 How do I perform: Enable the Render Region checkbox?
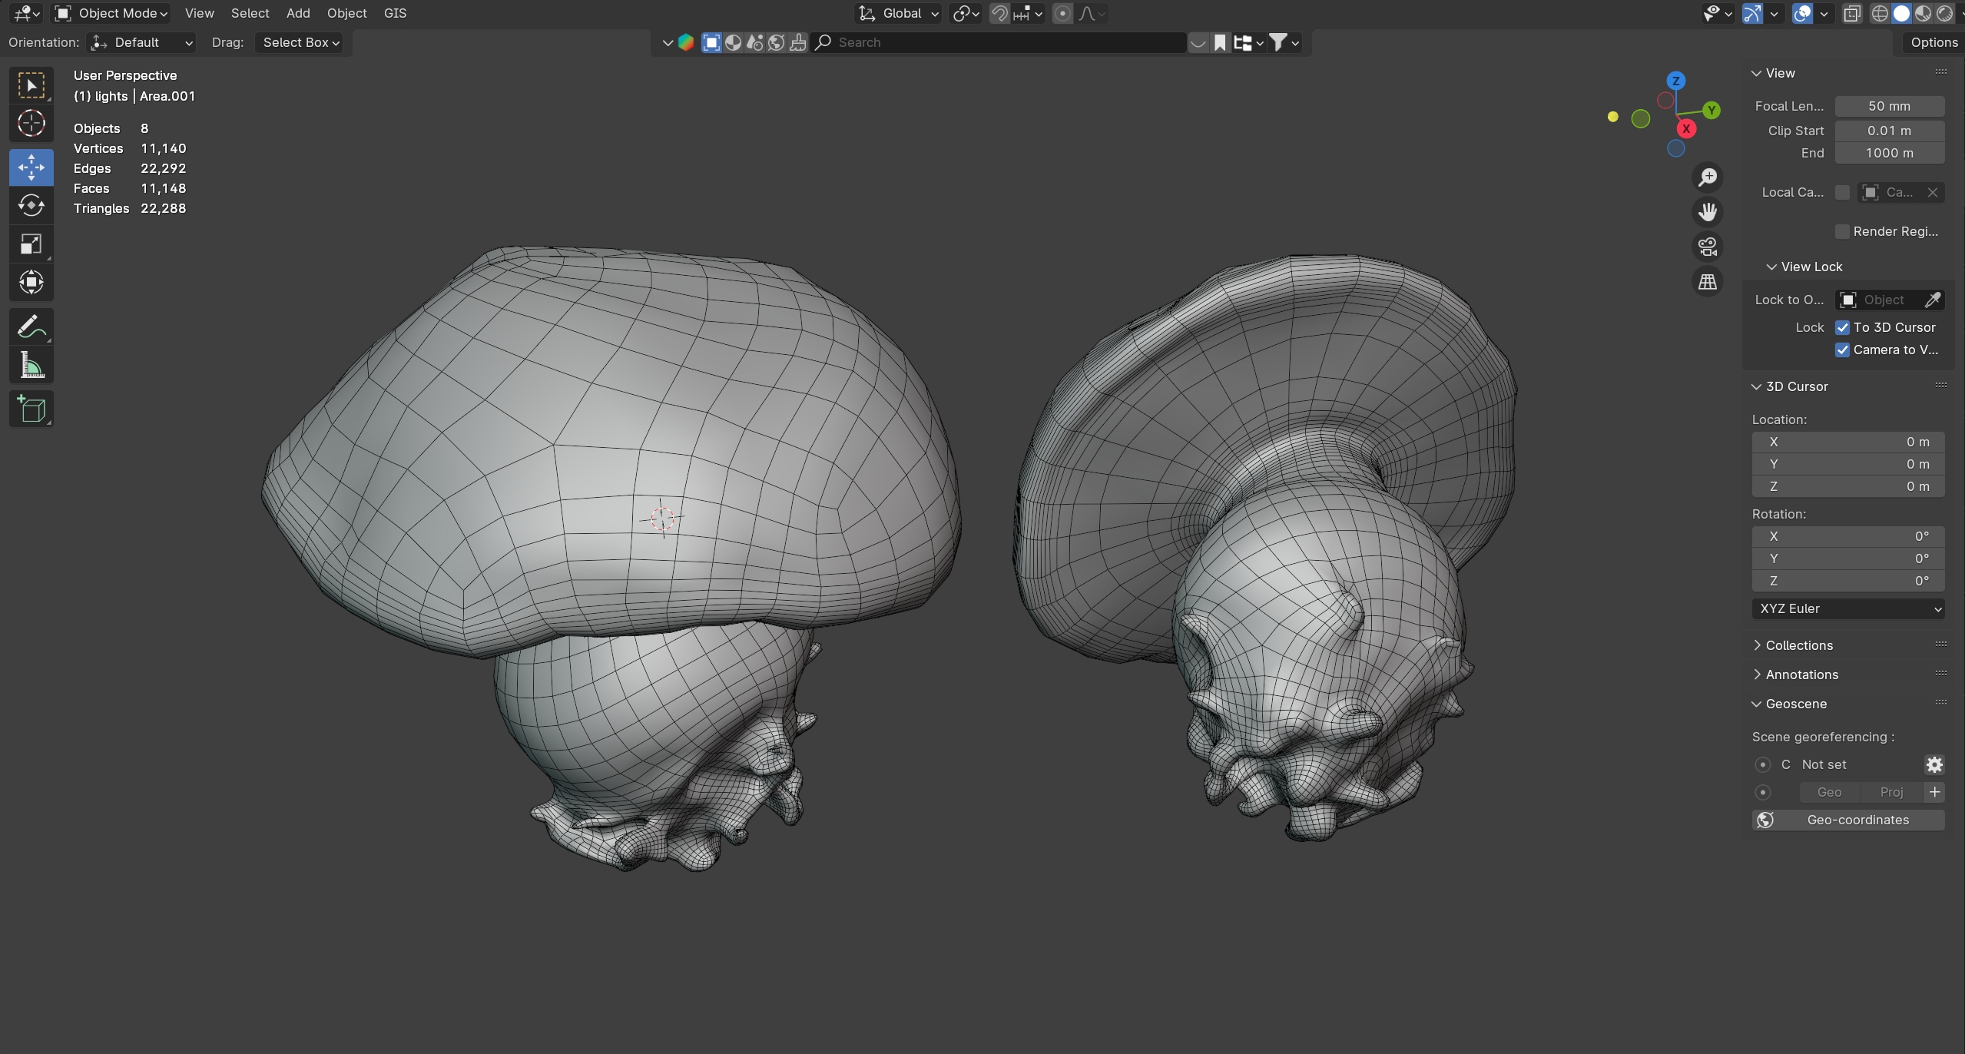[x=1842, y=231]
